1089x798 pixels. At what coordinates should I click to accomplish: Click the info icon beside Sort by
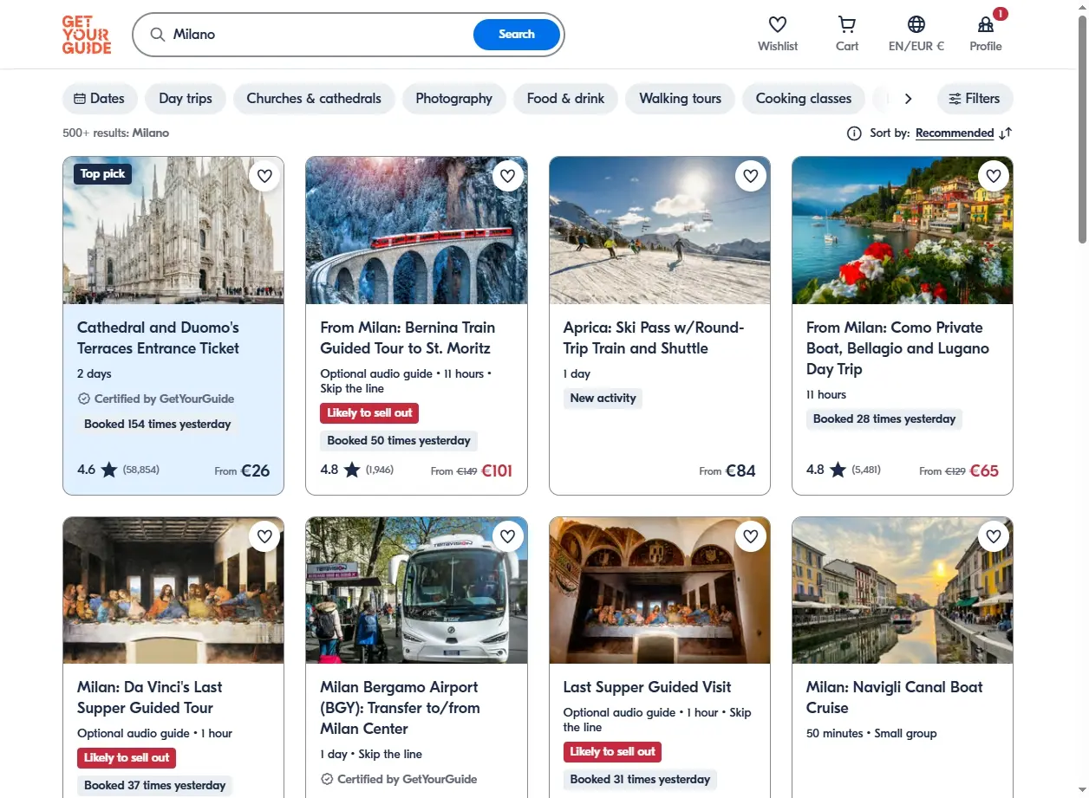pos(854,133)
